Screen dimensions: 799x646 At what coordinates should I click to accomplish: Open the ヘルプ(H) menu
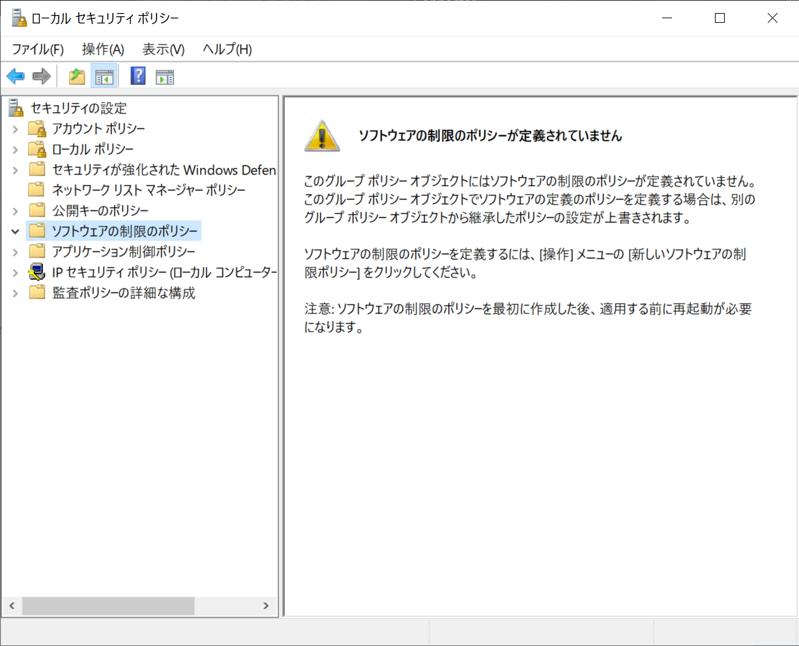pyautogui.click(x=227, y=49)
